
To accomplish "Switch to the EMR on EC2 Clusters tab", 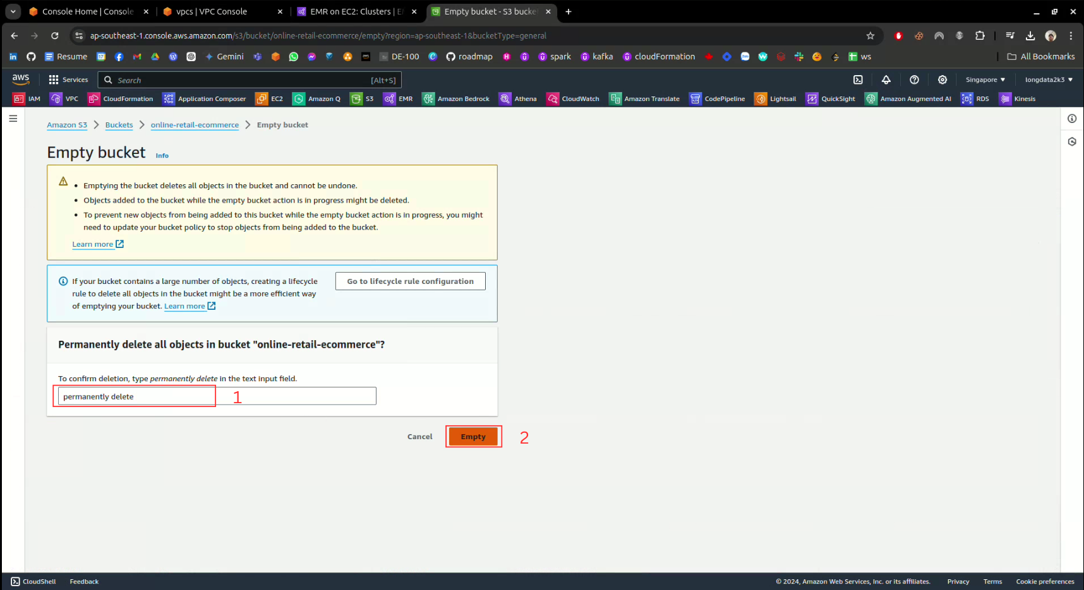I will pyautogui.click(x=356, y=11).
